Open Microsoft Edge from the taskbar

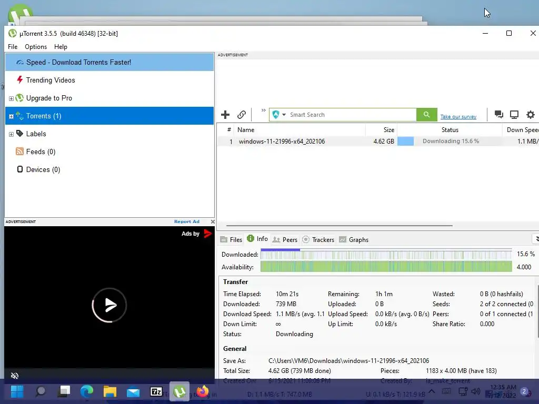(87, 391)
